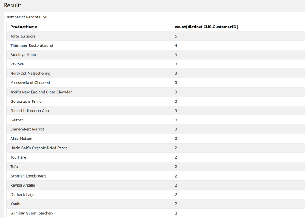
Task: Click the Gorgonzola Telino entry
Action: pos(26,101)
